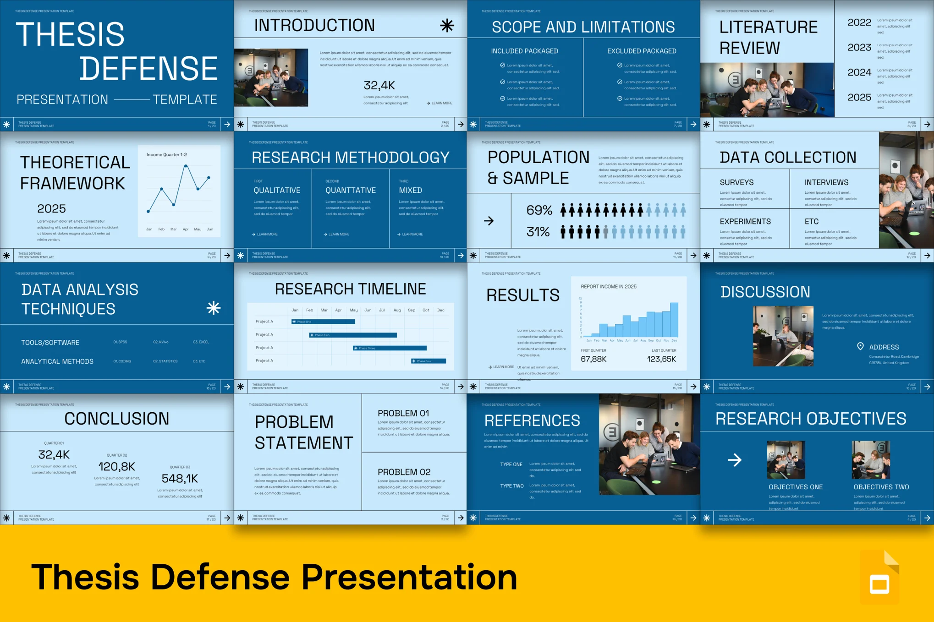Screen dimensions: 934x622
Task: Click the large asterisk on Introduction slide
Action: [447, 26]
